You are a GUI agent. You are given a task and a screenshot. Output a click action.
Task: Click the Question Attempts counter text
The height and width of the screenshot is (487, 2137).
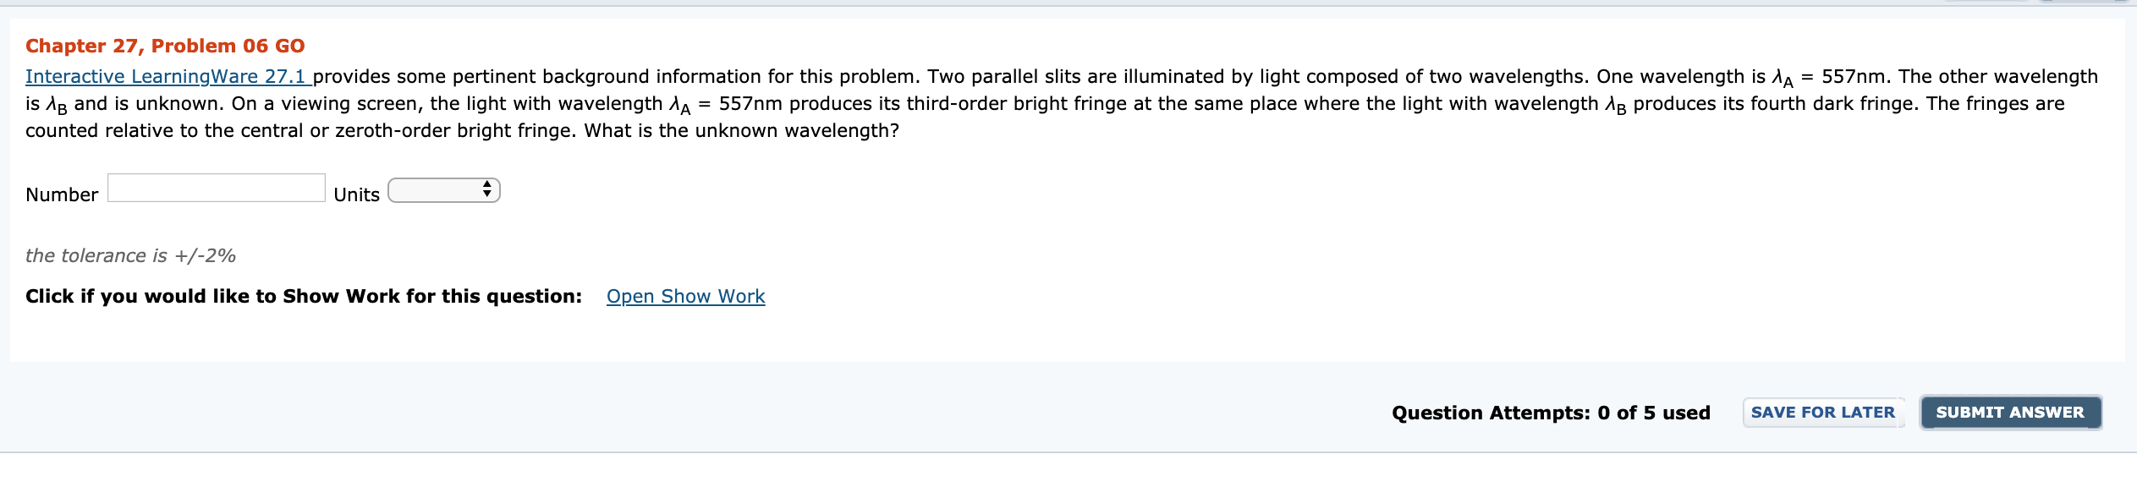pos(1552,413)
